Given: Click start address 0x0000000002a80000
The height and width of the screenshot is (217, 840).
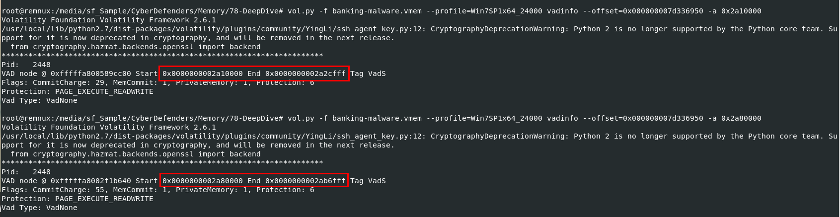Looking at the screenshot, I should 203,181.
